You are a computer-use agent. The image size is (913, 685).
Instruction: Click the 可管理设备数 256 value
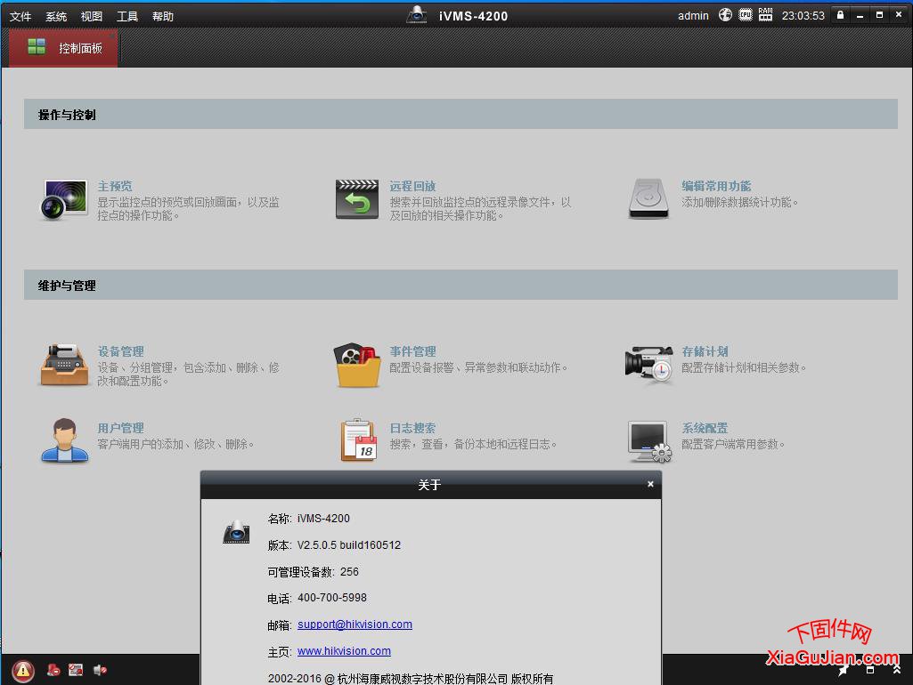349,572
